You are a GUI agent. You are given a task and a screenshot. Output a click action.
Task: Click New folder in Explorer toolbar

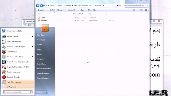[x=92, y=10]
